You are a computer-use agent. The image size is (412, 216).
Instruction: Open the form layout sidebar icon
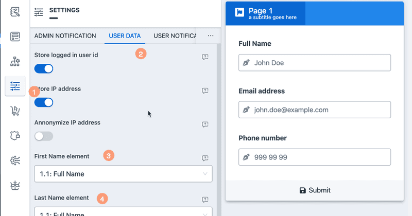(15, 37)
